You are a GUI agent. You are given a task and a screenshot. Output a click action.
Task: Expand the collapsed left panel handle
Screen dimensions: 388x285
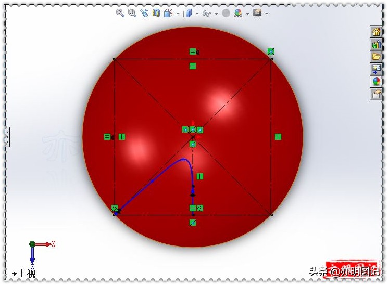point(7,137)
